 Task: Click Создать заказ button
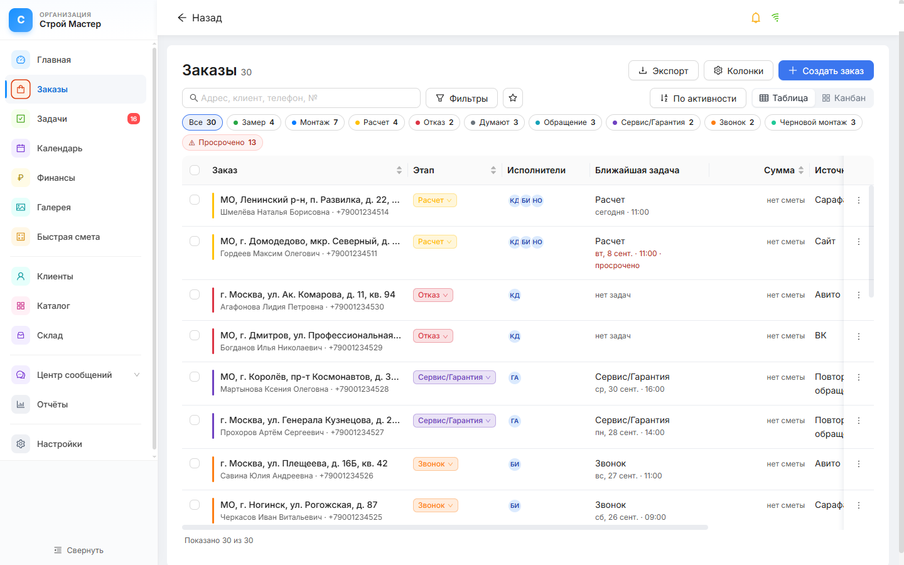coord(826,70)
